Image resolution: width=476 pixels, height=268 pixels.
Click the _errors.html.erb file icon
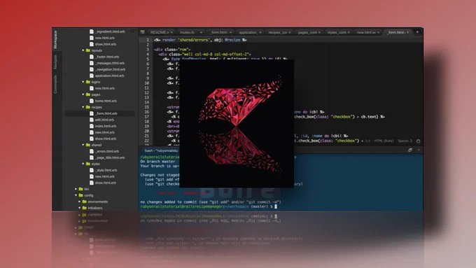tap(92, 151)
